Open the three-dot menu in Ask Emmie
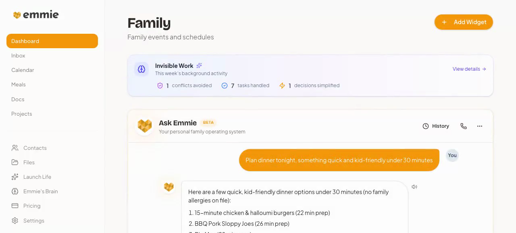Image resolution: width=516 pixels, height=233 pixels. [x=479, y=126]
